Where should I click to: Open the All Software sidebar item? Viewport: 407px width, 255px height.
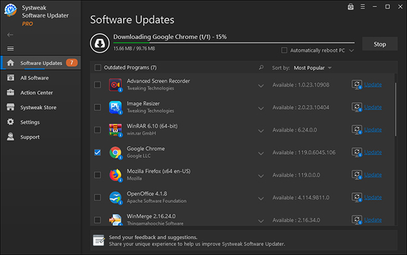tap(40, 78)
